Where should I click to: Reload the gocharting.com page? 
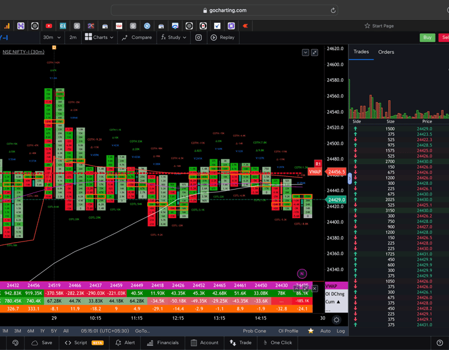(x=333, y=10)
